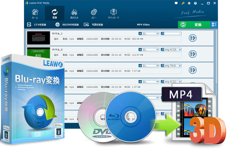The width and height of the screenshot is (228, 153).
Task: Open the help question mark icon
Action: click(195, 3)
